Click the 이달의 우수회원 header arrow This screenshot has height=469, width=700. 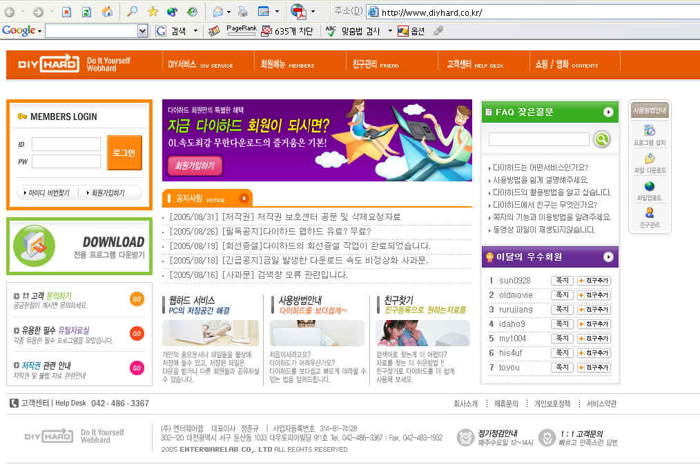point(608,257)
